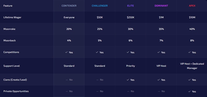
Task: Click the $10M Apex wager value
Action: tap(192, 17)
